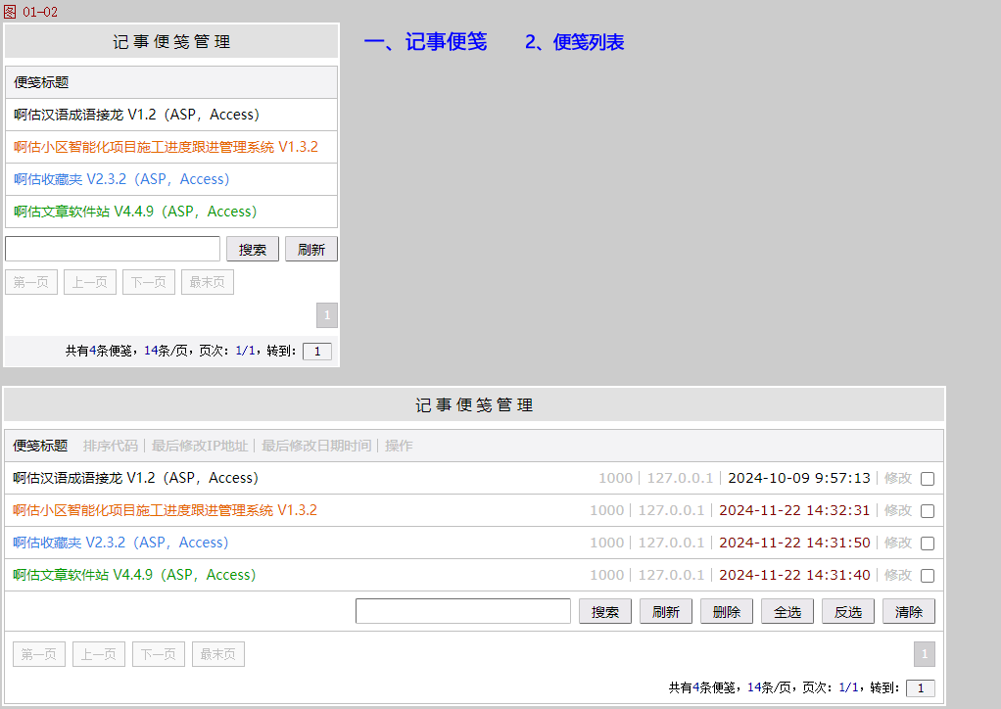Click 搜索 button in the upper small panel
The height and width of the screenshot is (709, 1001).
tap(253, 250)
